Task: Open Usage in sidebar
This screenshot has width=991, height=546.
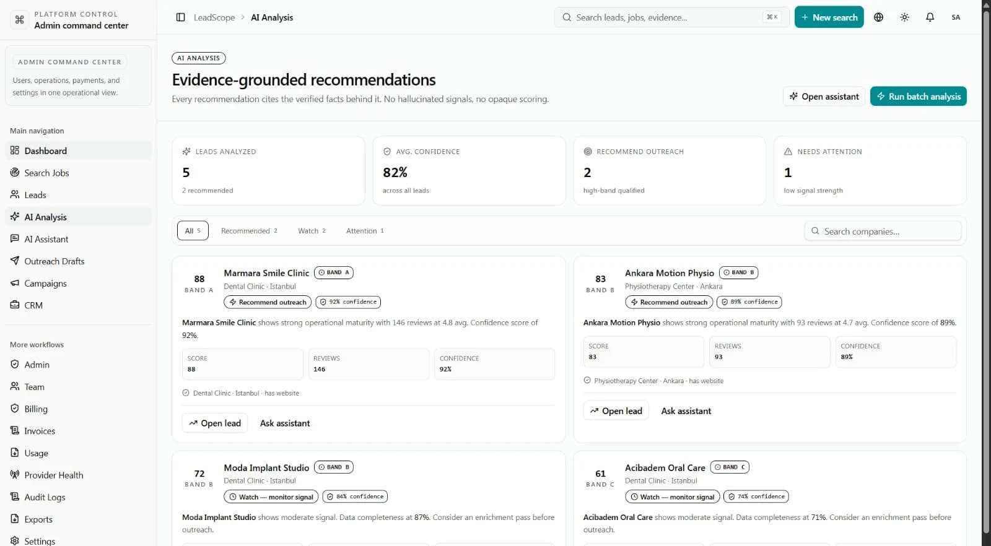Action: [78, 453]
